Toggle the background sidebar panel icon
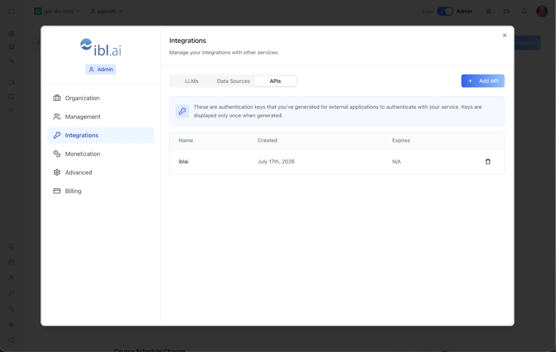 [x=11, y=11]
